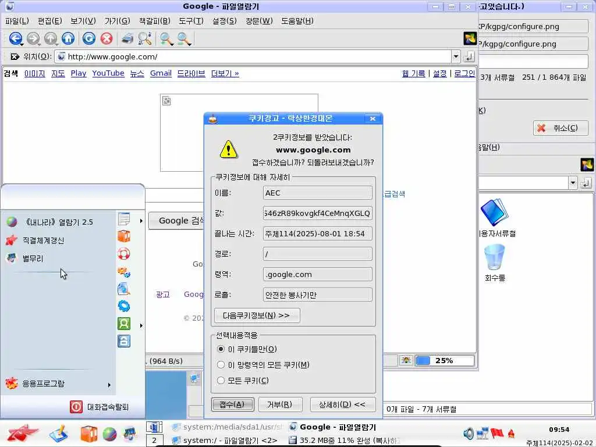The height and width of the screenshot is (447, 596).
Task: Click the red star start button on the taskbar
Action: [x=23, y=433]
